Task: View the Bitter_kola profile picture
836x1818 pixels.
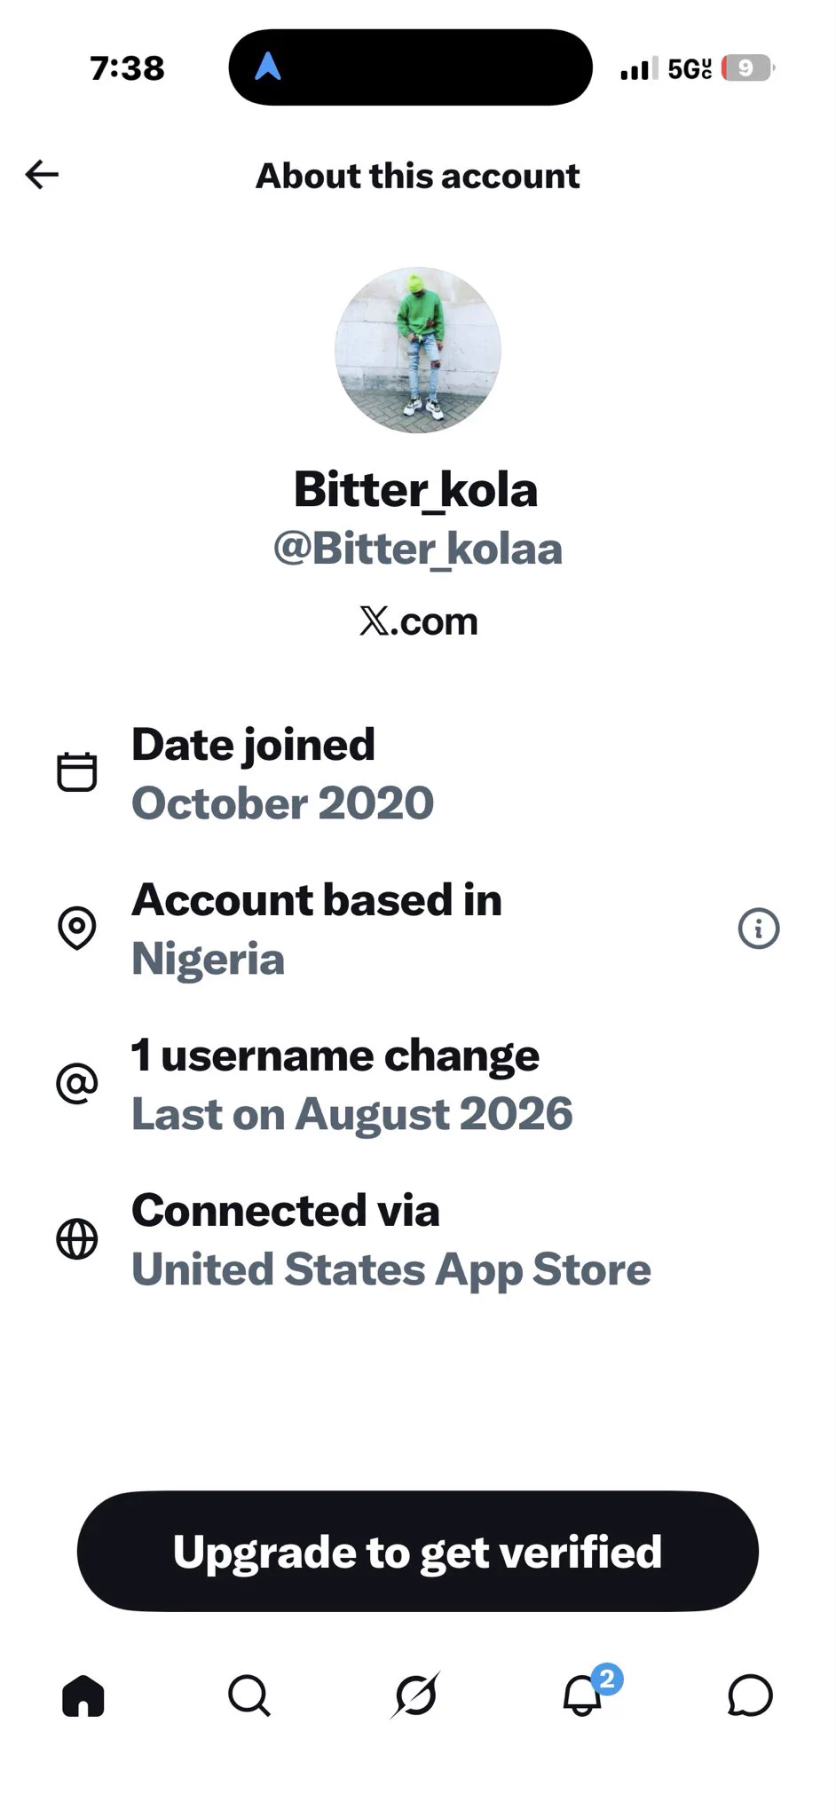Action: click(418, 351)
